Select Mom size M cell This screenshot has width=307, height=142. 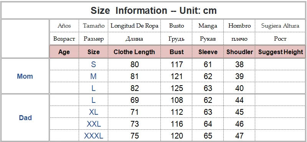click(x=94, y=76)
